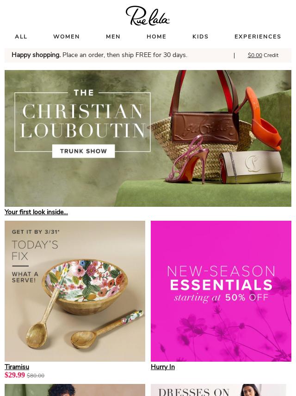Open the Dresses On promo image

click(218, 390)
